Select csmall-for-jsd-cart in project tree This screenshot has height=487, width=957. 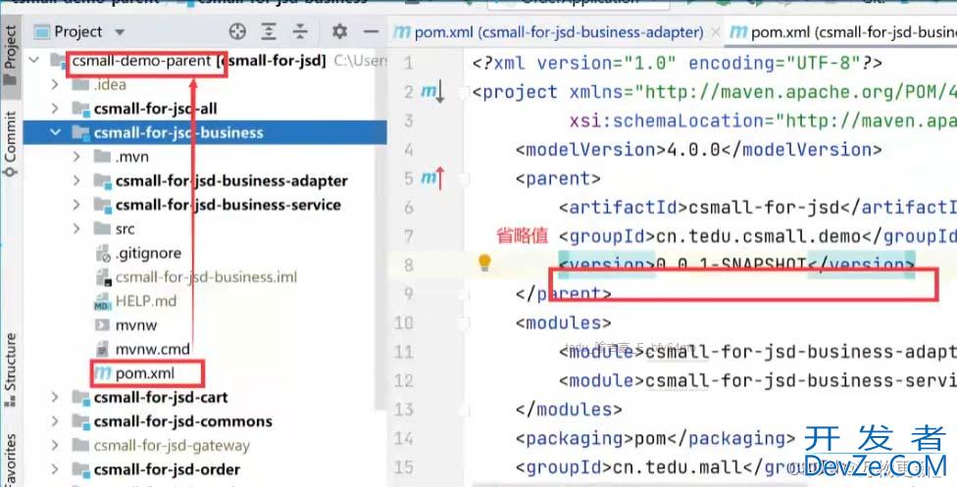click(205, 397)
